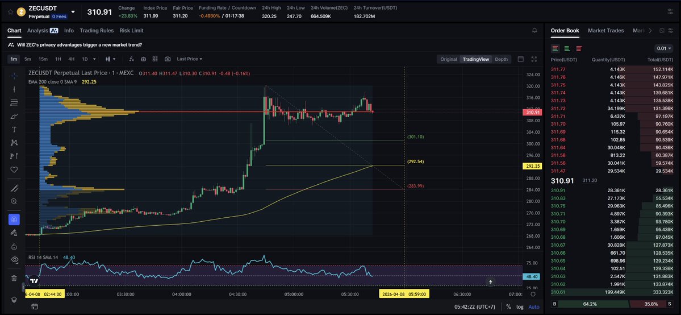Toggle Auto scale on price axis

click(534, 306)
